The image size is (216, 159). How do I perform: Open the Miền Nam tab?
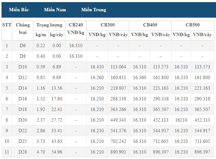[55, 10]
